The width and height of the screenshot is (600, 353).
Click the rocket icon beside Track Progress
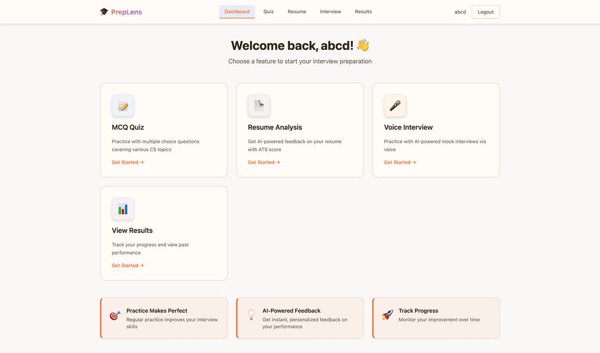click(387, 315)
